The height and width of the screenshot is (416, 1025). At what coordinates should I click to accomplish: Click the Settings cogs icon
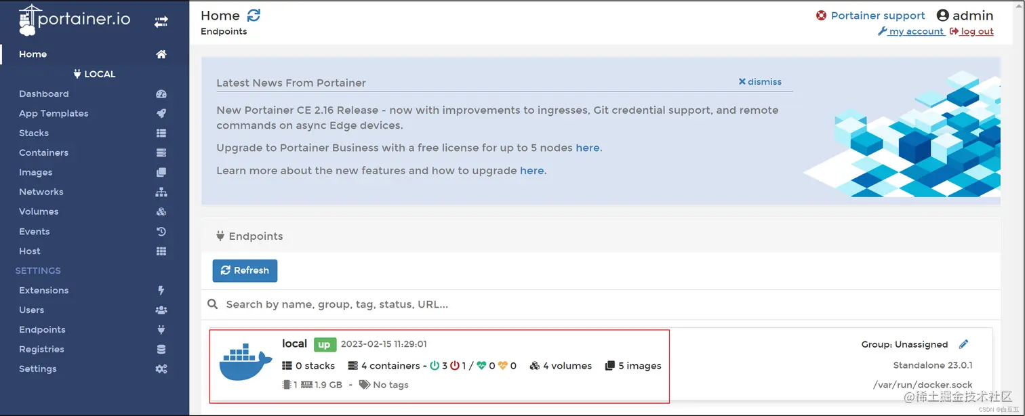[x=161, y=369]
